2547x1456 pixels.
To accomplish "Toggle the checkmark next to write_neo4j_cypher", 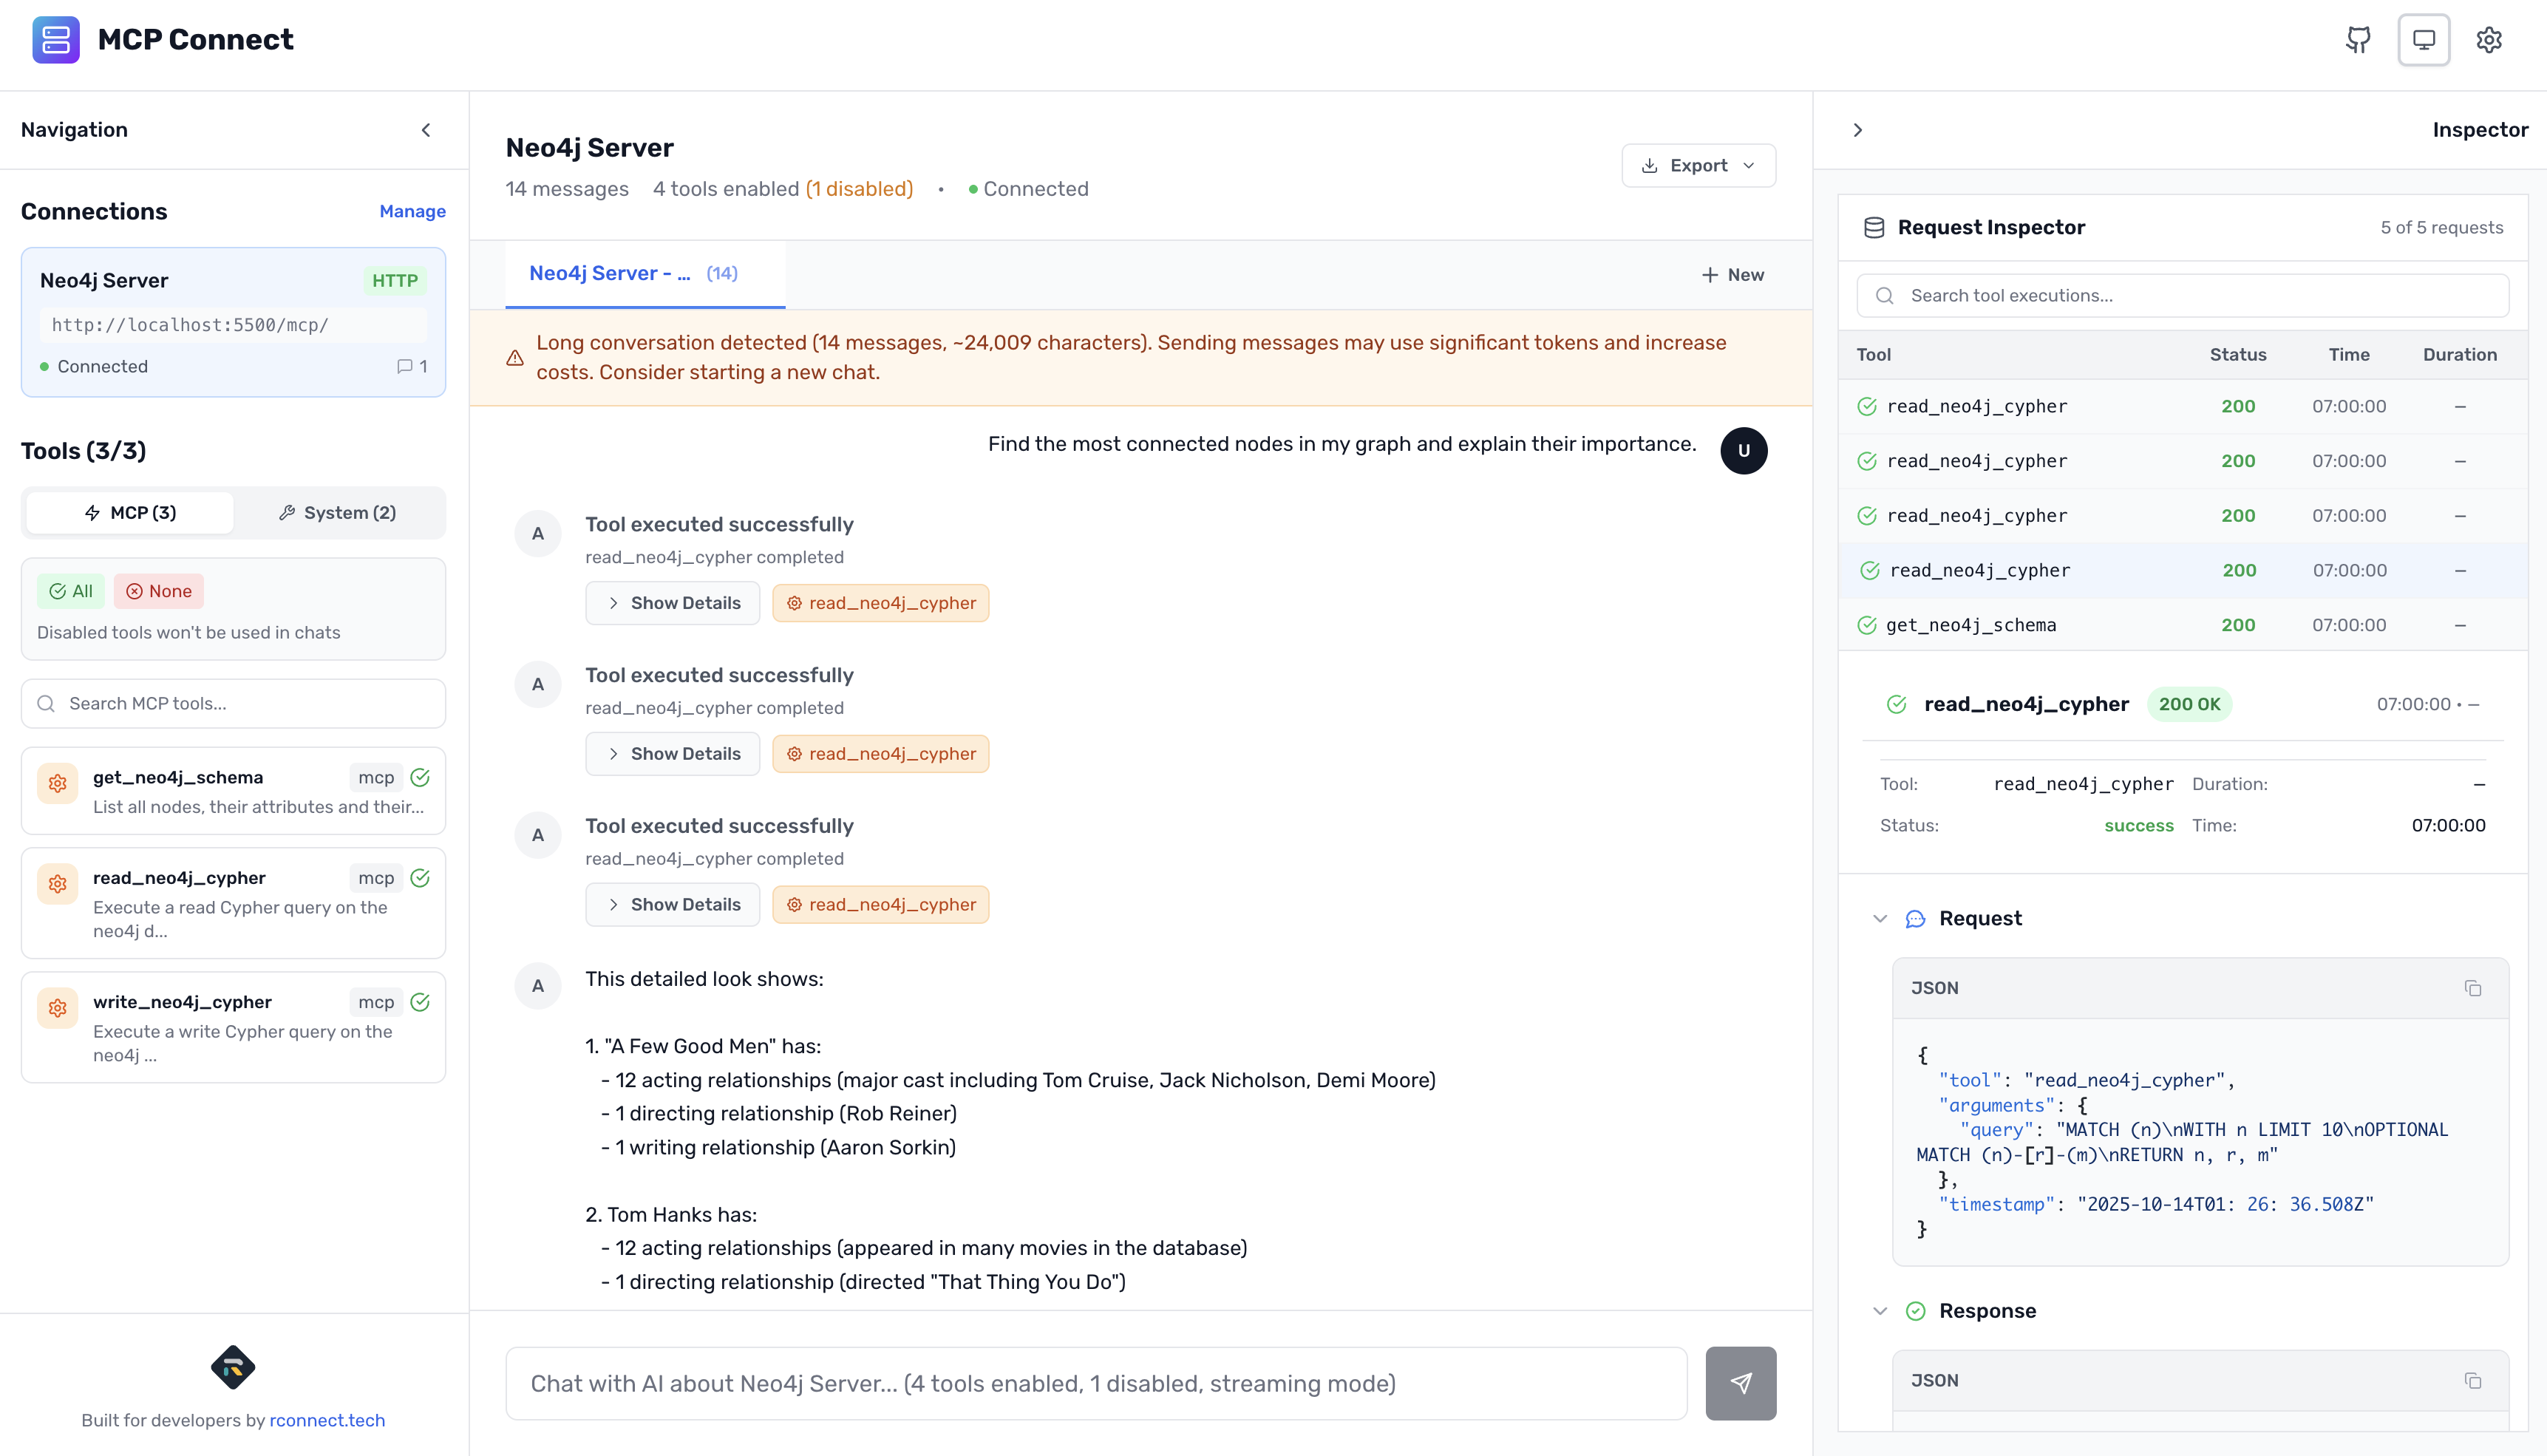I will point(420,1001).
